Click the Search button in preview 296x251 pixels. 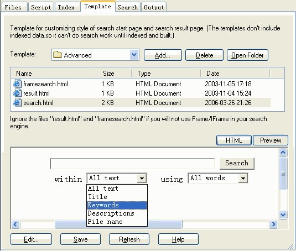[237, 163]
